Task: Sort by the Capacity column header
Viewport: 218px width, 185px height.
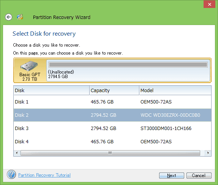Action: (114, 90)
